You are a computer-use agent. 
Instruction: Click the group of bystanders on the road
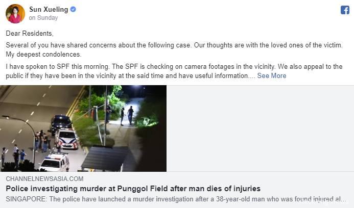coord(42,141)
